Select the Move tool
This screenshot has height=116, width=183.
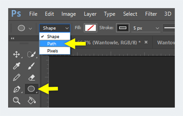coord(16,55)
